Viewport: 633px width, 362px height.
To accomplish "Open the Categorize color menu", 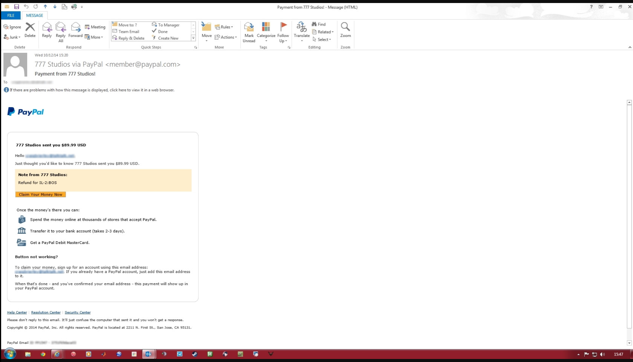I will tap(266, 32).
